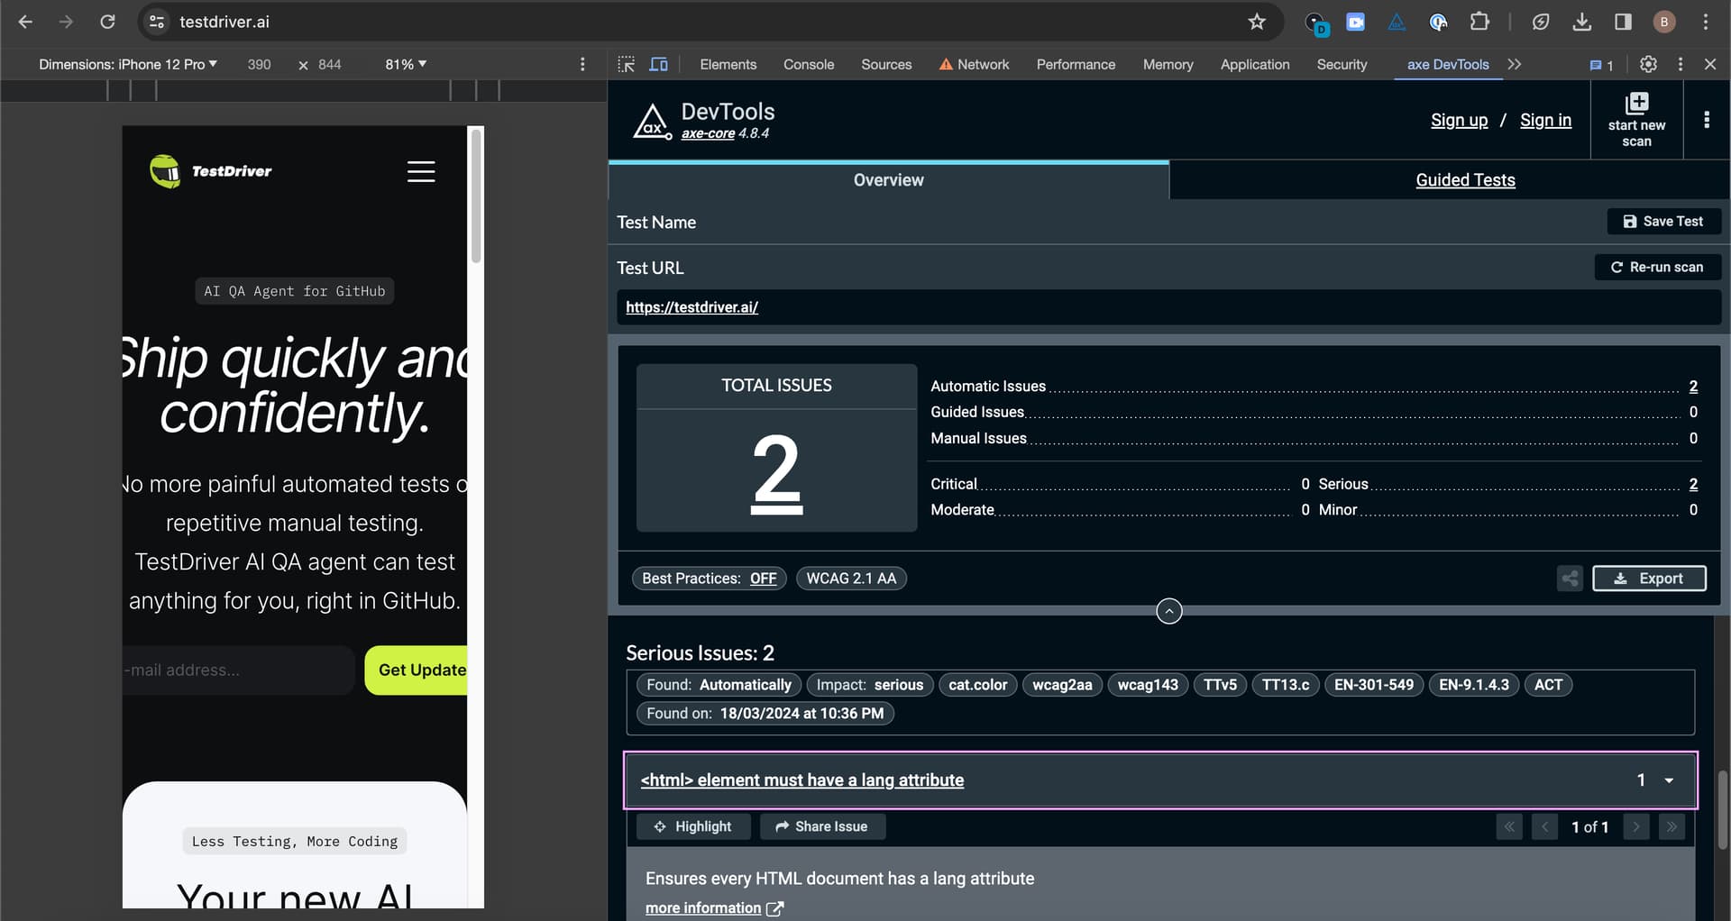Switch to the Elements tab
1731x921 pixels.
(728, 64)
